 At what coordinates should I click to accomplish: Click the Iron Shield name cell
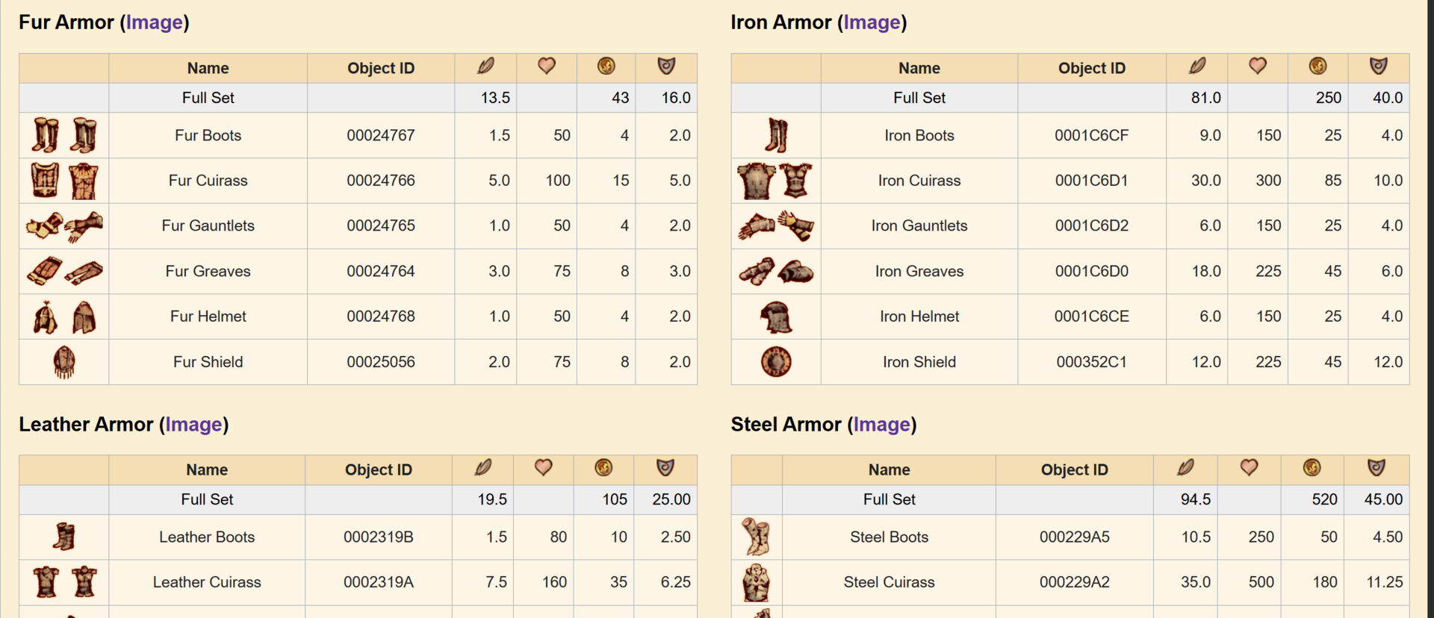[x=919, y=362]
